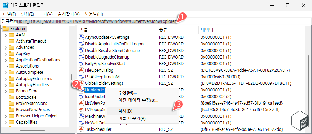312x134 pixels.
Task: Click the NoWaitOn DWORD value icon
Action: pos(81,123)
